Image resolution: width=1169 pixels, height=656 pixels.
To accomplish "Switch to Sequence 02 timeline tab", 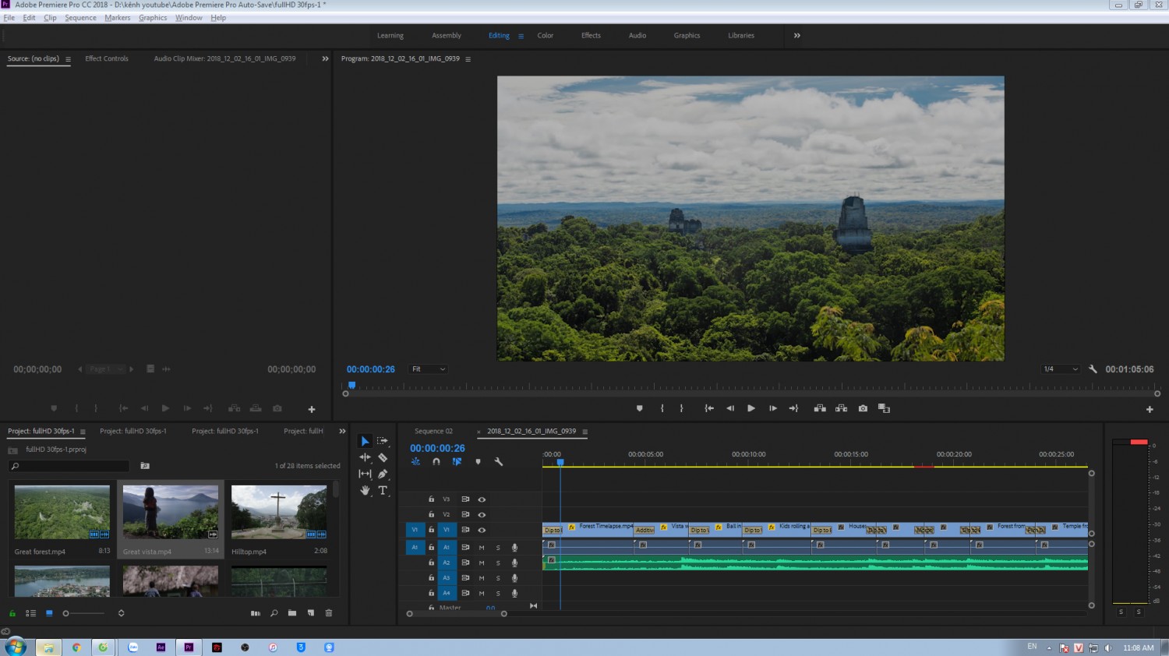I will [x=433, y=431].
